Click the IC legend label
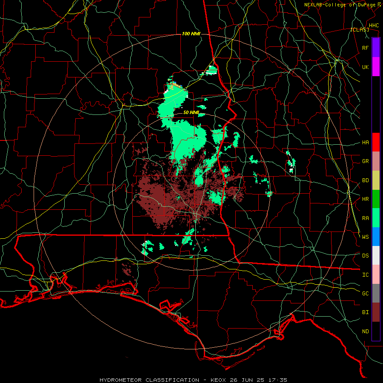This screenshot has height=383, width=383. pyautogui.click(x=365, y=275)
